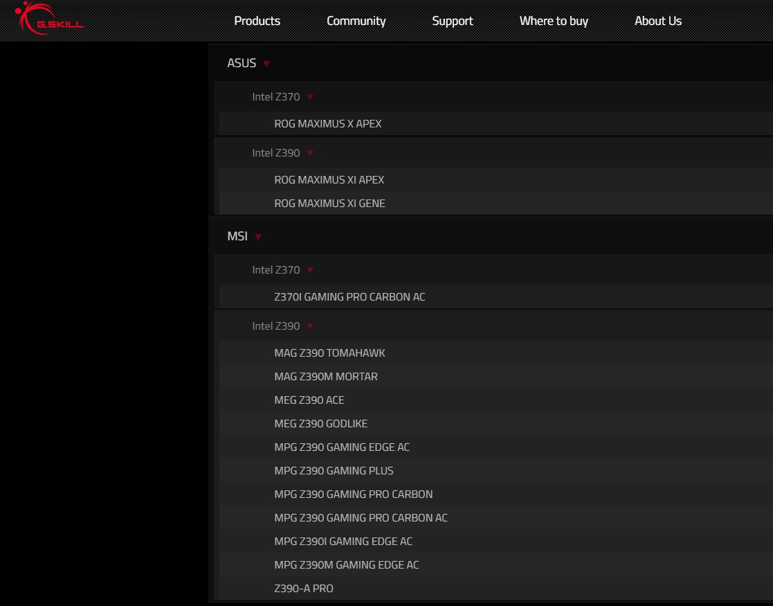The width and height of the screenshot is (773, 606).
Task: Click Intel Z370 label under ASUS
Action: (275, 97)
